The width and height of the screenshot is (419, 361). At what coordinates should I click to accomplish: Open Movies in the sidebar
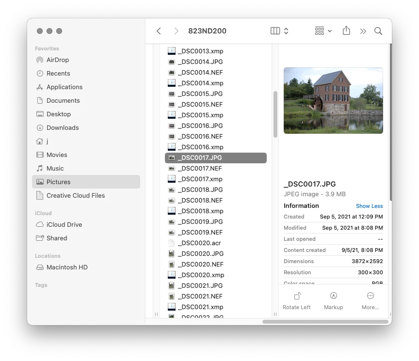[x=86, y=155]
